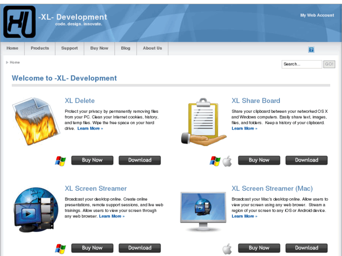342x256 pixels.
Task: Click Buy Now for XL Screen Streamer (Mac)
Action: 259,248
